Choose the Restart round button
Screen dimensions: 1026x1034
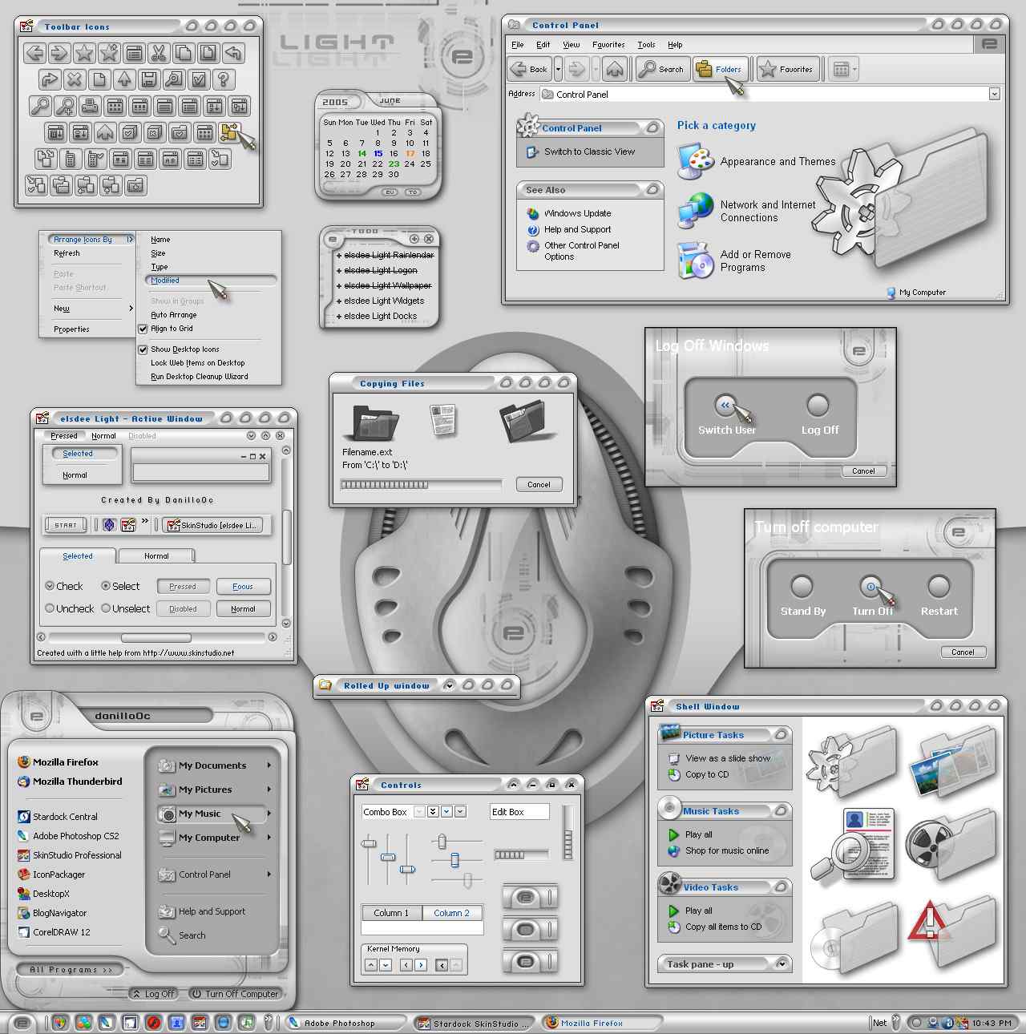click(x=939, y=587)
